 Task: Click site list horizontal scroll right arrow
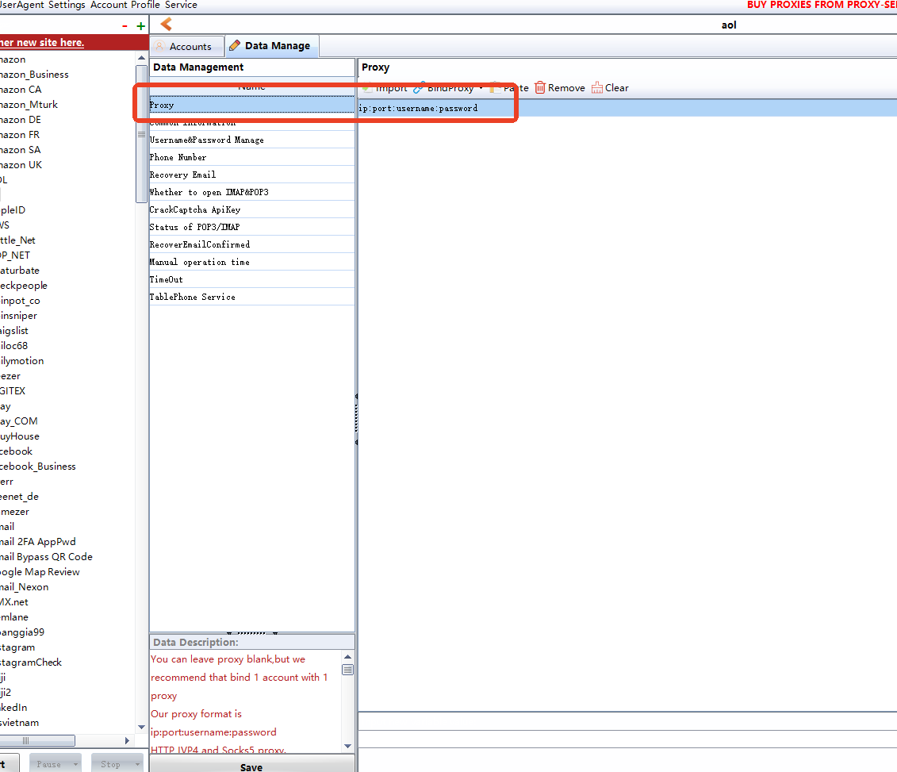[127, 740]
